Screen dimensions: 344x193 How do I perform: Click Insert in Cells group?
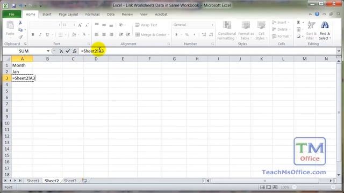tap(281, 23)
